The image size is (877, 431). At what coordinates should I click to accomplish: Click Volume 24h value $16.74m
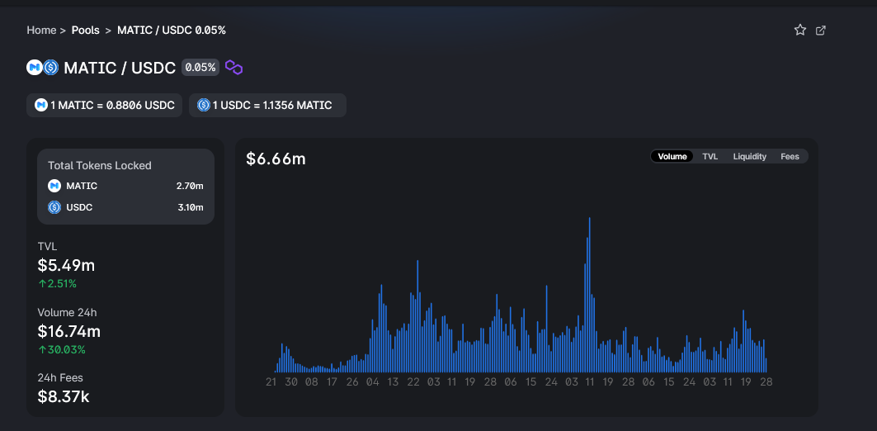tap(68, 331)
